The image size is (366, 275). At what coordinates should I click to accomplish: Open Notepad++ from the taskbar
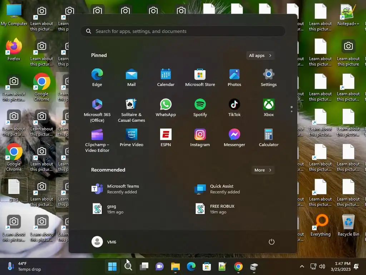222,266
